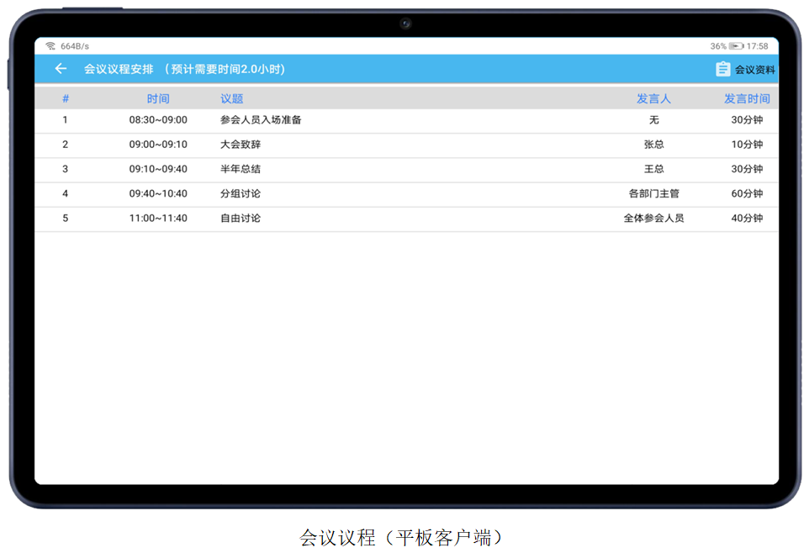Select the 分组讨论 agenda row
Viewport: 809px width, 553px height.
coord(240,193)
